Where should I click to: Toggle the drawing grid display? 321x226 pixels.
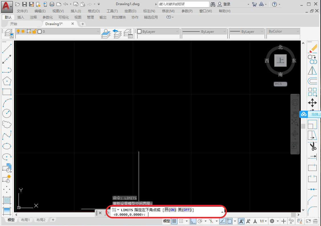click(174, 221)
